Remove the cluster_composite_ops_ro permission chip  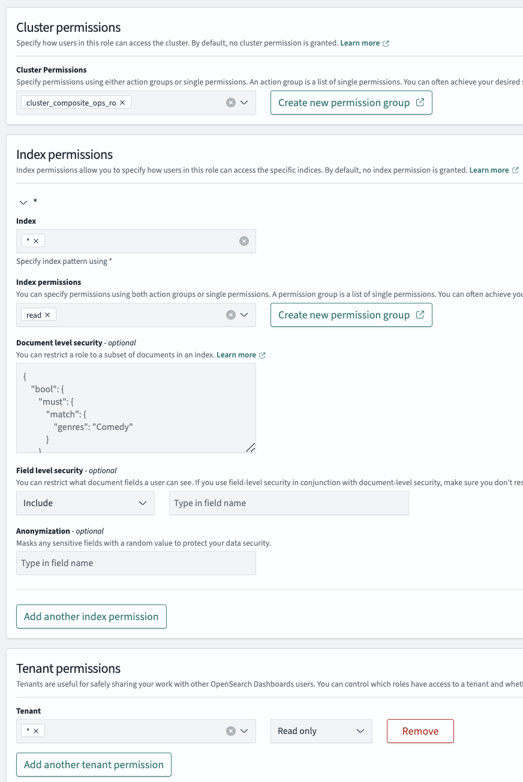point(122,103)
